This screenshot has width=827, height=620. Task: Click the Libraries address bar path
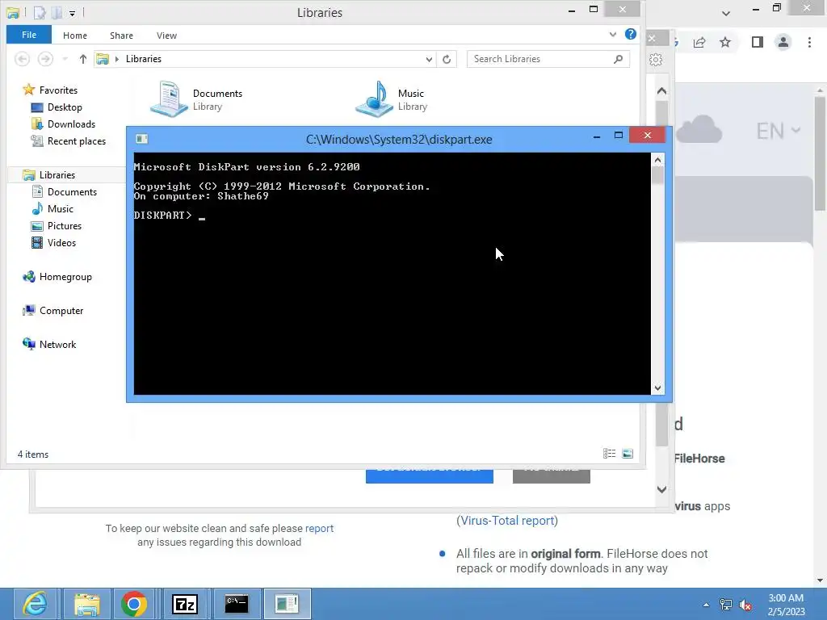click(144, 59)
